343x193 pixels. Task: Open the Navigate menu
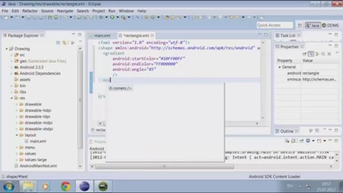[x=65, y=11]
